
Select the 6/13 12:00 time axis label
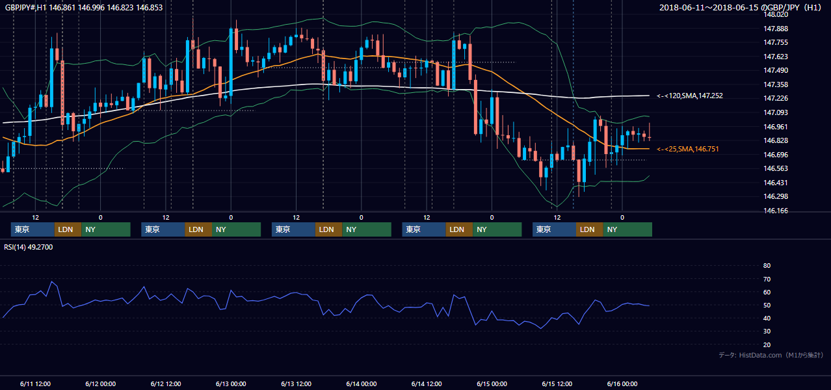tap(296, 384)
